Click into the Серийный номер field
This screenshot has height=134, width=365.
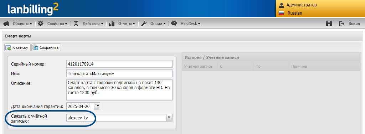click(x=119, y=64)
